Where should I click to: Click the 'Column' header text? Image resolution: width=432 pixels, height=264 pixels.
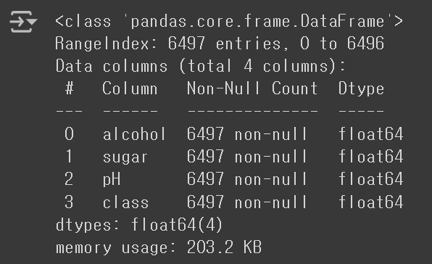(130, 88)
